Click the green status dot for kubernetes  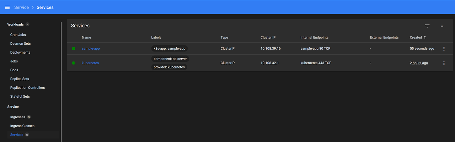[74, 63]
